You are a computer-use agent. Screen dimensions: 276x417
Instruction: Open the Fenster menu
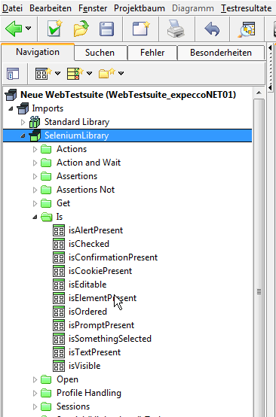click(x=93, y=8)
